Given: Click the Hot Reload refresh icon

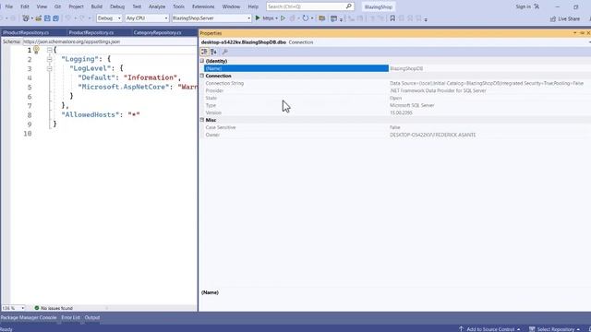Looking at the screenshot, I should click(305, 18).
